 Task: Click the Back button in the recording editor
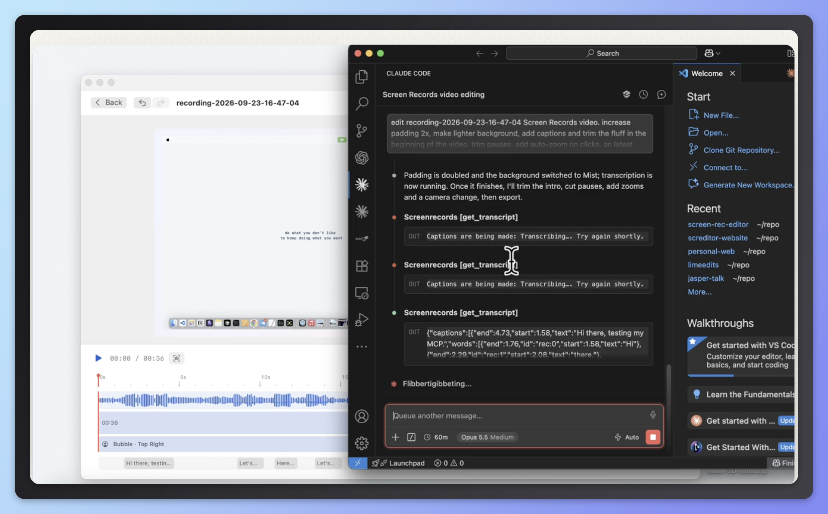point(109,103)
